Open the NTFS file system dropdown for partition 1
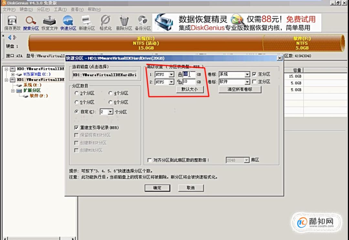 pyautogui.click(x=171, y=75)
